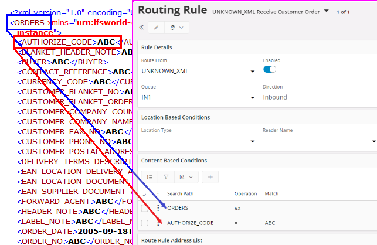This screenshot has height=245, width=377.
Task: Click the CUSTOMER_PHONE_NO element in the XML
Action: (74, 142)
